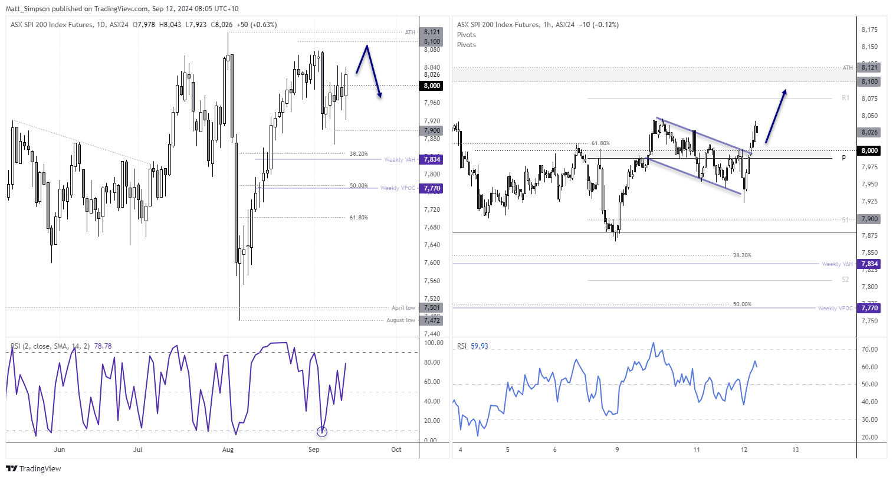The width and height of the screenshot is (893, 479).
Task: Click the purple 7,834 price label on daily chart
Action: tap(431, 159)
